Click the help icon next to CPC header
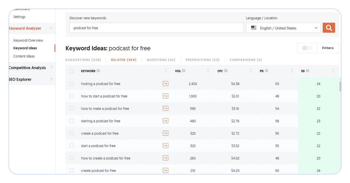The image size is (350, 183). [x=226, y=71]
